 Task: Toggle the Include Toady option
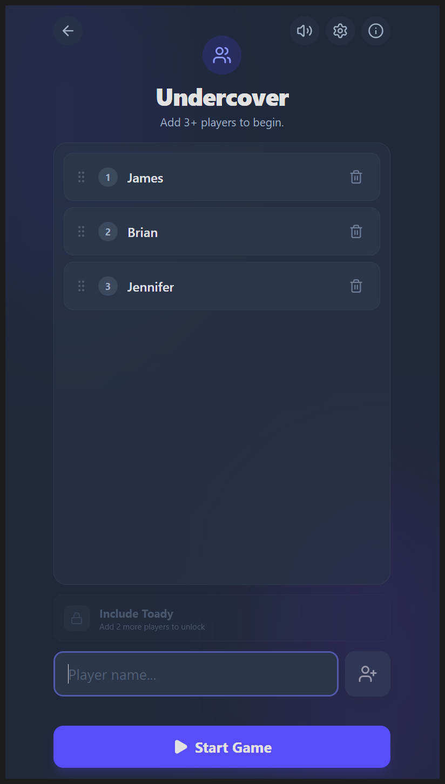pos(221,618)
